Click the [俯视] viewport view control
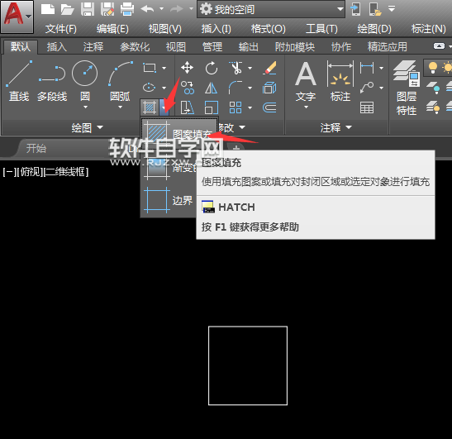This screenshot has height=439, width=452. pyautogui.click(x=30, y=172)
